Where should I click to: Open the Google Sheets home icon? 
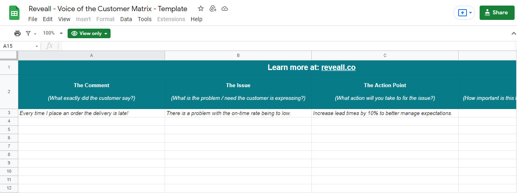click(15, 13)
